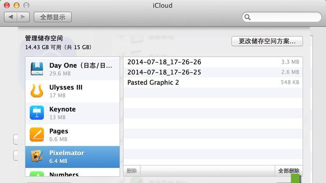Select file 2014-07-18_17-26-25
This screenshot has width=326, height=183.
click(x=213, y=72)
